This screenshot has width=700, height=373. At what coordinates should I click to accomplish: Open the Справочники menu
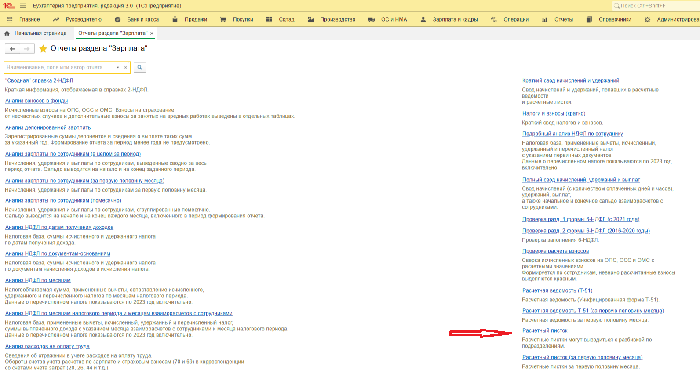click(614, 19)
